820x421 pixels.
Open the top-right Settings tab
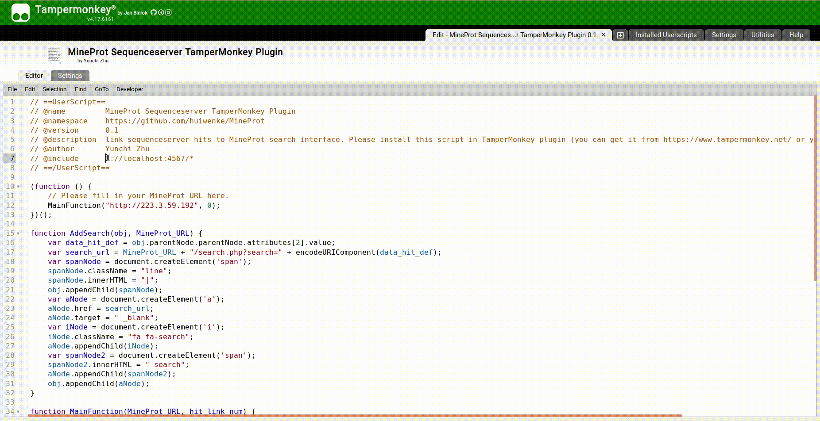(724, 35)
